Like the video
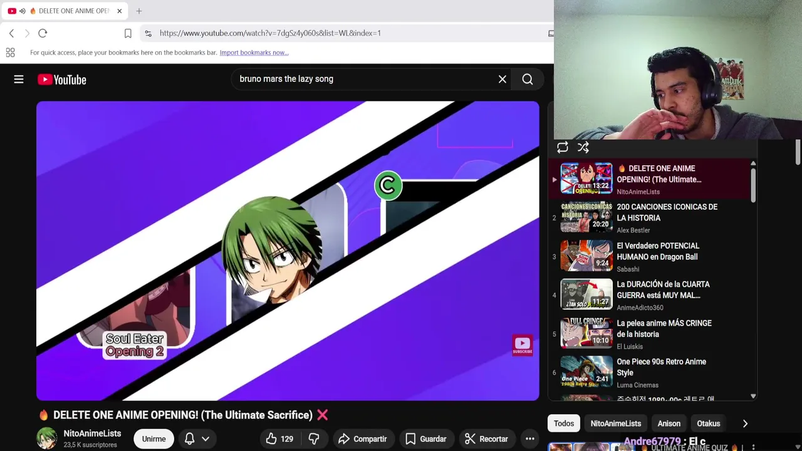The width and height of the screenshot is (802, 451). point(279,439)
